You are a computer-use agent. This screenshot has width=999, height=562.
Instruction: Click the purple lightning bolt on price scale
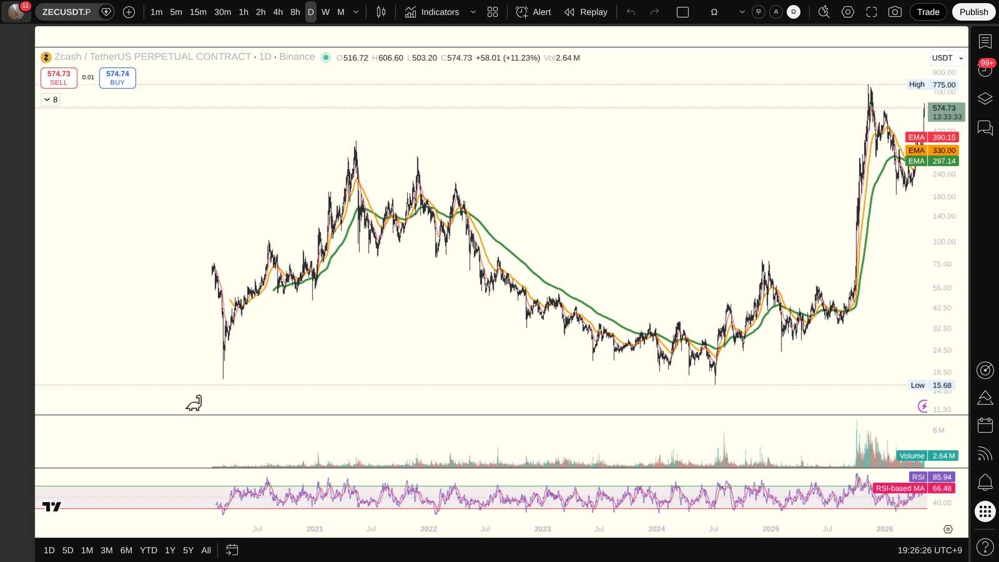click(923, 407)
